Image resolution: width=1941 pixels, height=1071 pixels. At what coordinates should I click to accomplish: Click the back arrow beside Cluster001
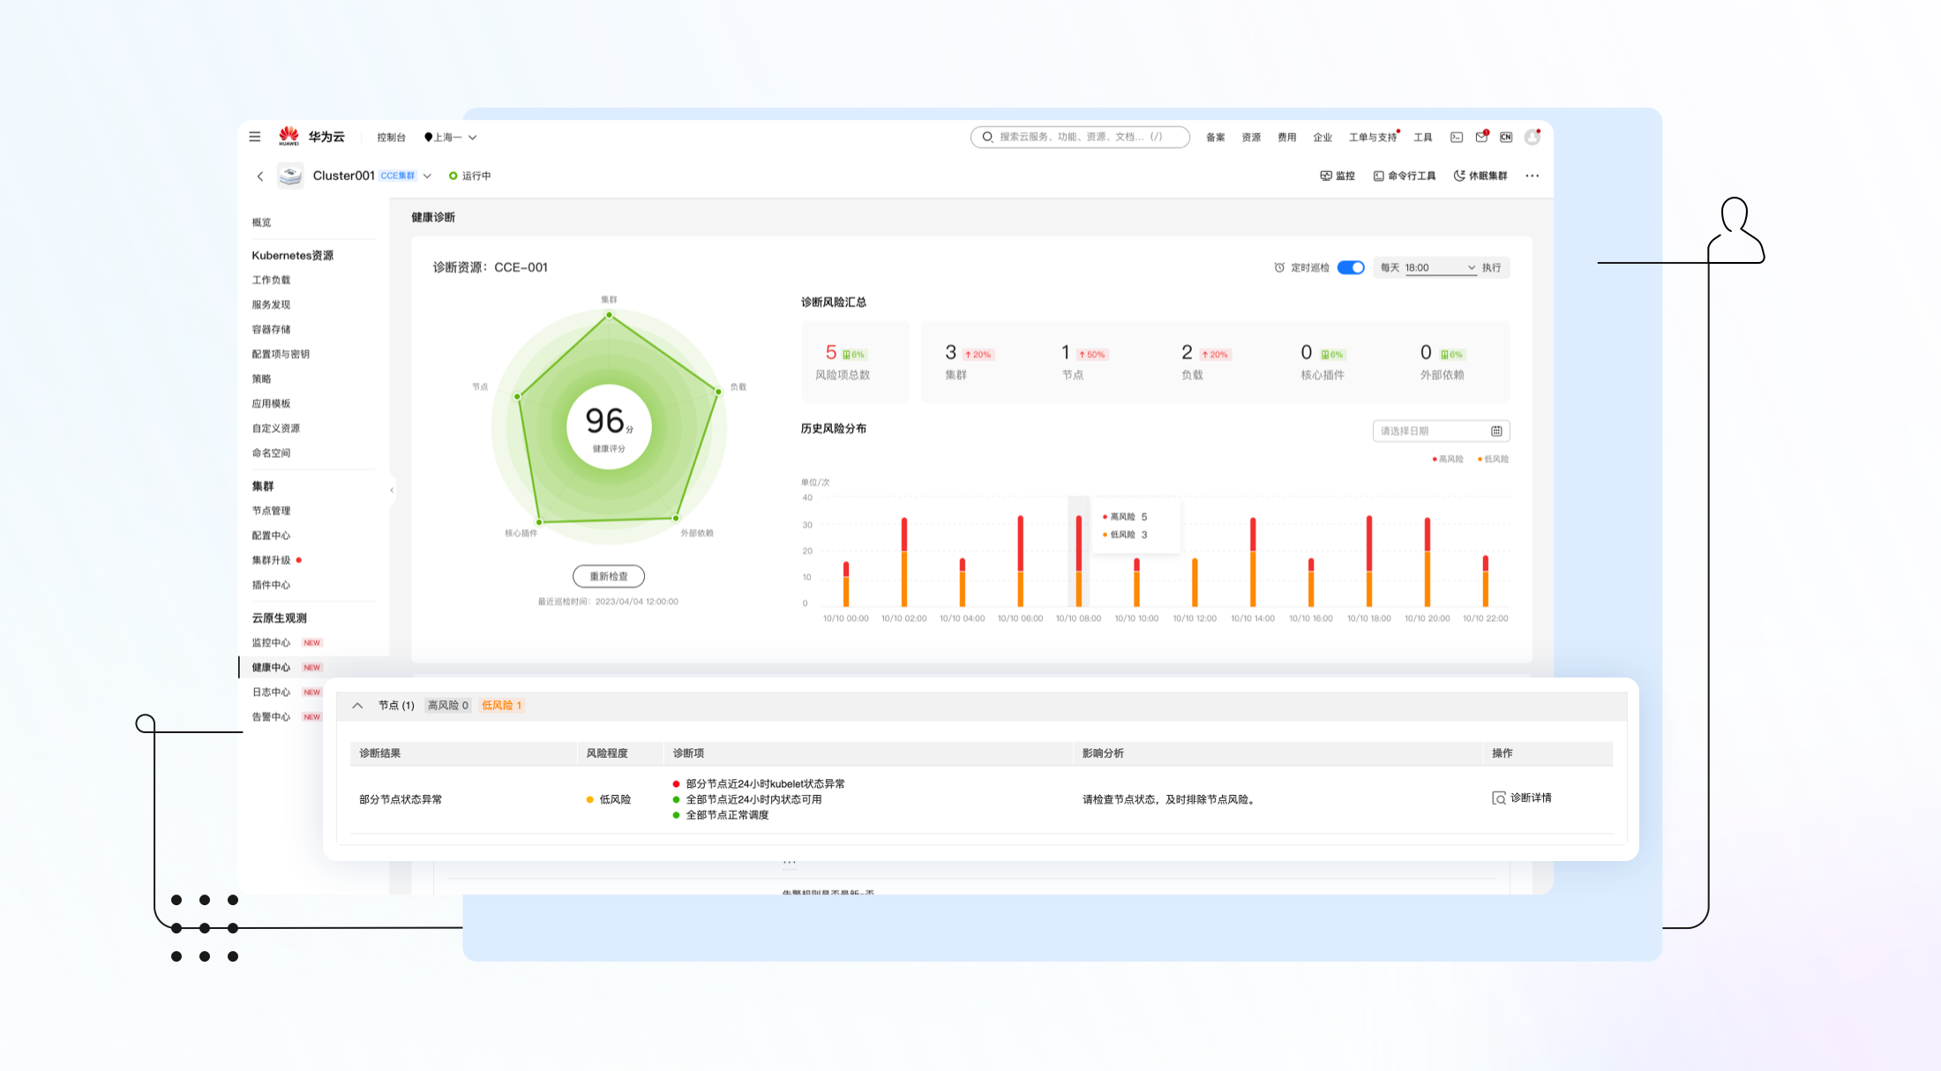260,176
